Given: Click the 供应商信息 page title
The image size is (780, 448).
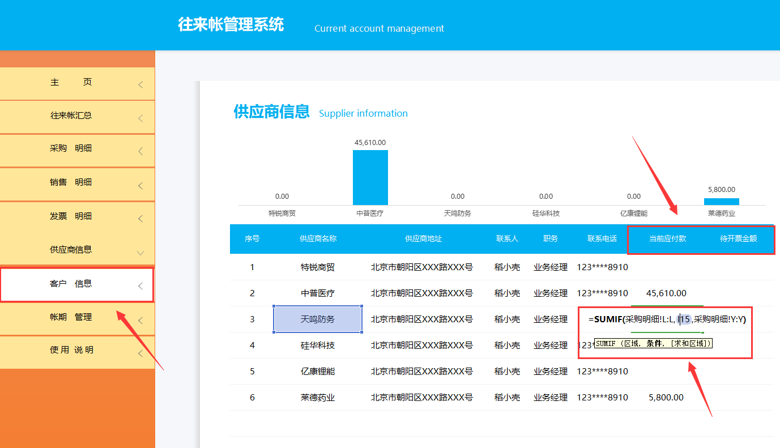Looking at the screenshot, I should click(271, 112).
